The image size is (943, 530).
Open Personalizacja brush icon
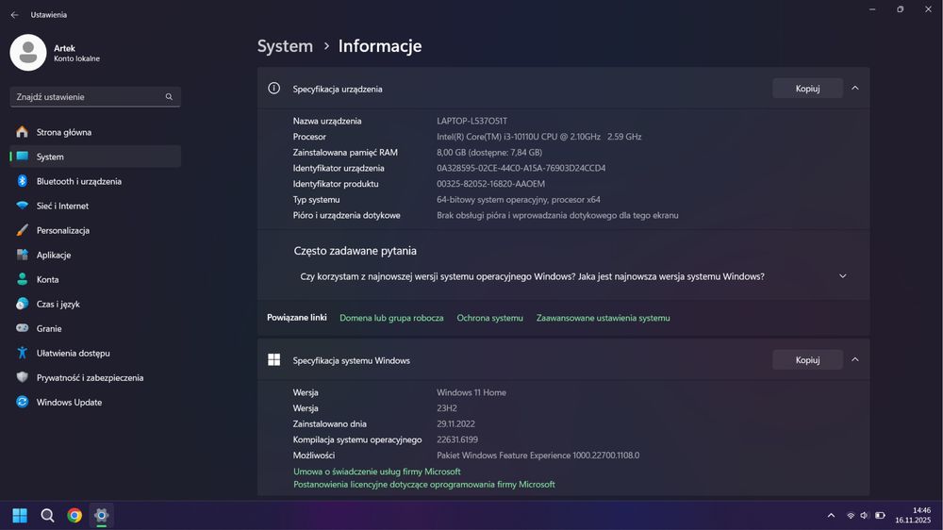click(x=23, y=230)
